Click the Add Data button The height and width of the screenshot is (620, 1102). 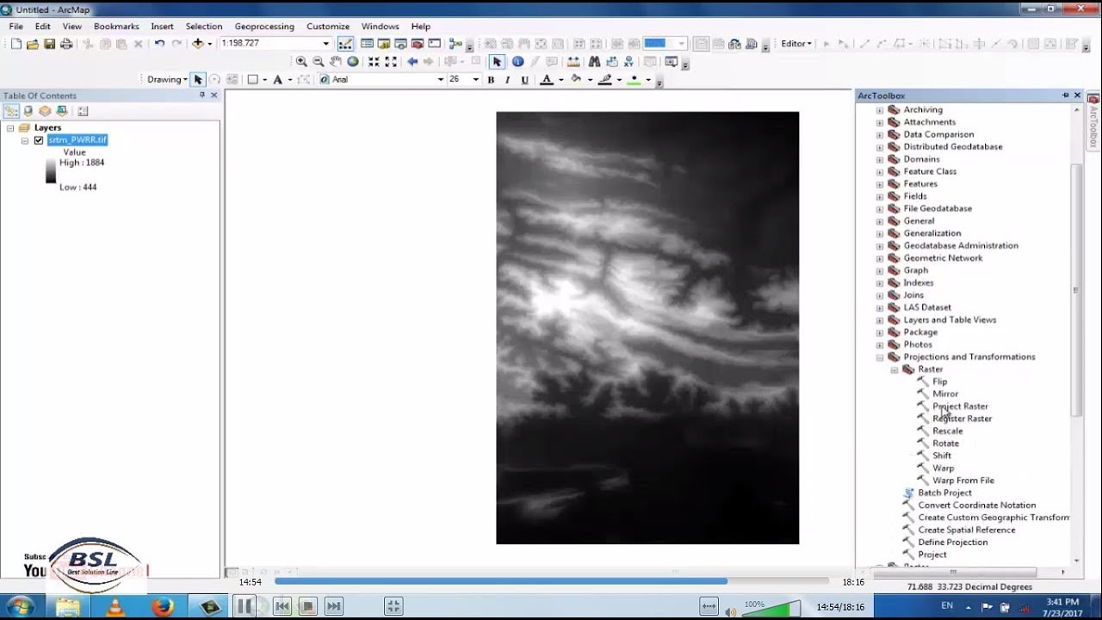click(x=198, y=44)
